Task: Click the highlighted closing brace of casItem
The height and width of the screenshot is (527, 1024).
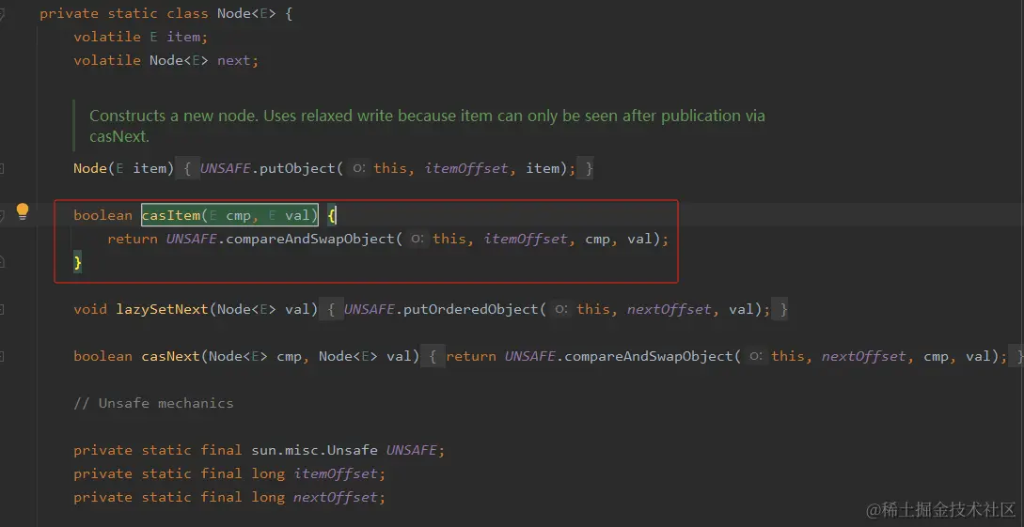Action: (78, 262)
